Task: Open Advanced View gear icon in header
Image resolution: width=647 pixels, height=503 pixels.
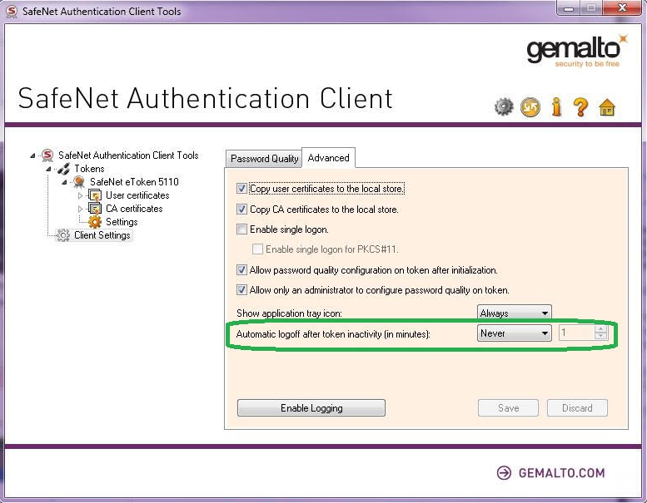Action: (504, 107)
